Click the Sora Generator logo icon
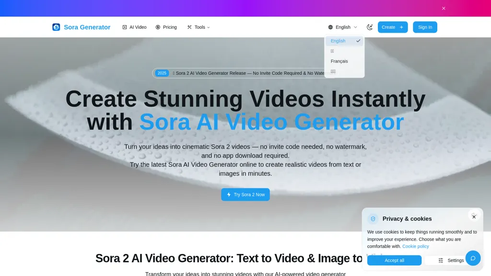Image resolution: width=491 pixels, height=276 pixels. 56,27
